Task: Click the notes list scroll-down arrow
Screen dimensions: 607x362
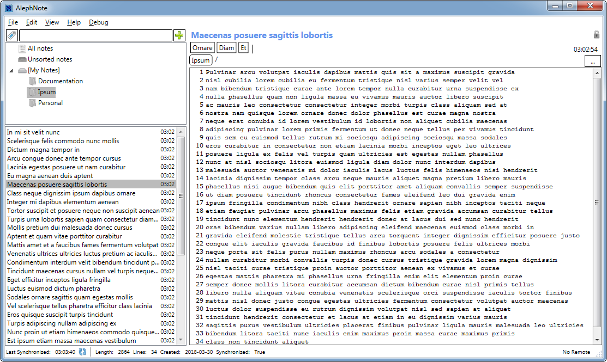Action: pyautogui.click(x=181, y=340)
